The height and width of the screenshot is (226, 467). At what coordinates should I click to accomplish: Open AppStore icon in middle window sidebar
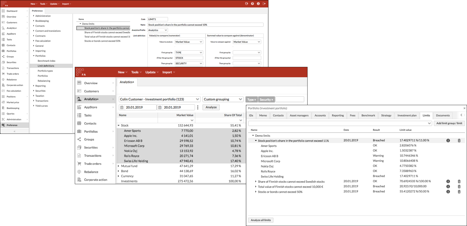pos(79,107)
